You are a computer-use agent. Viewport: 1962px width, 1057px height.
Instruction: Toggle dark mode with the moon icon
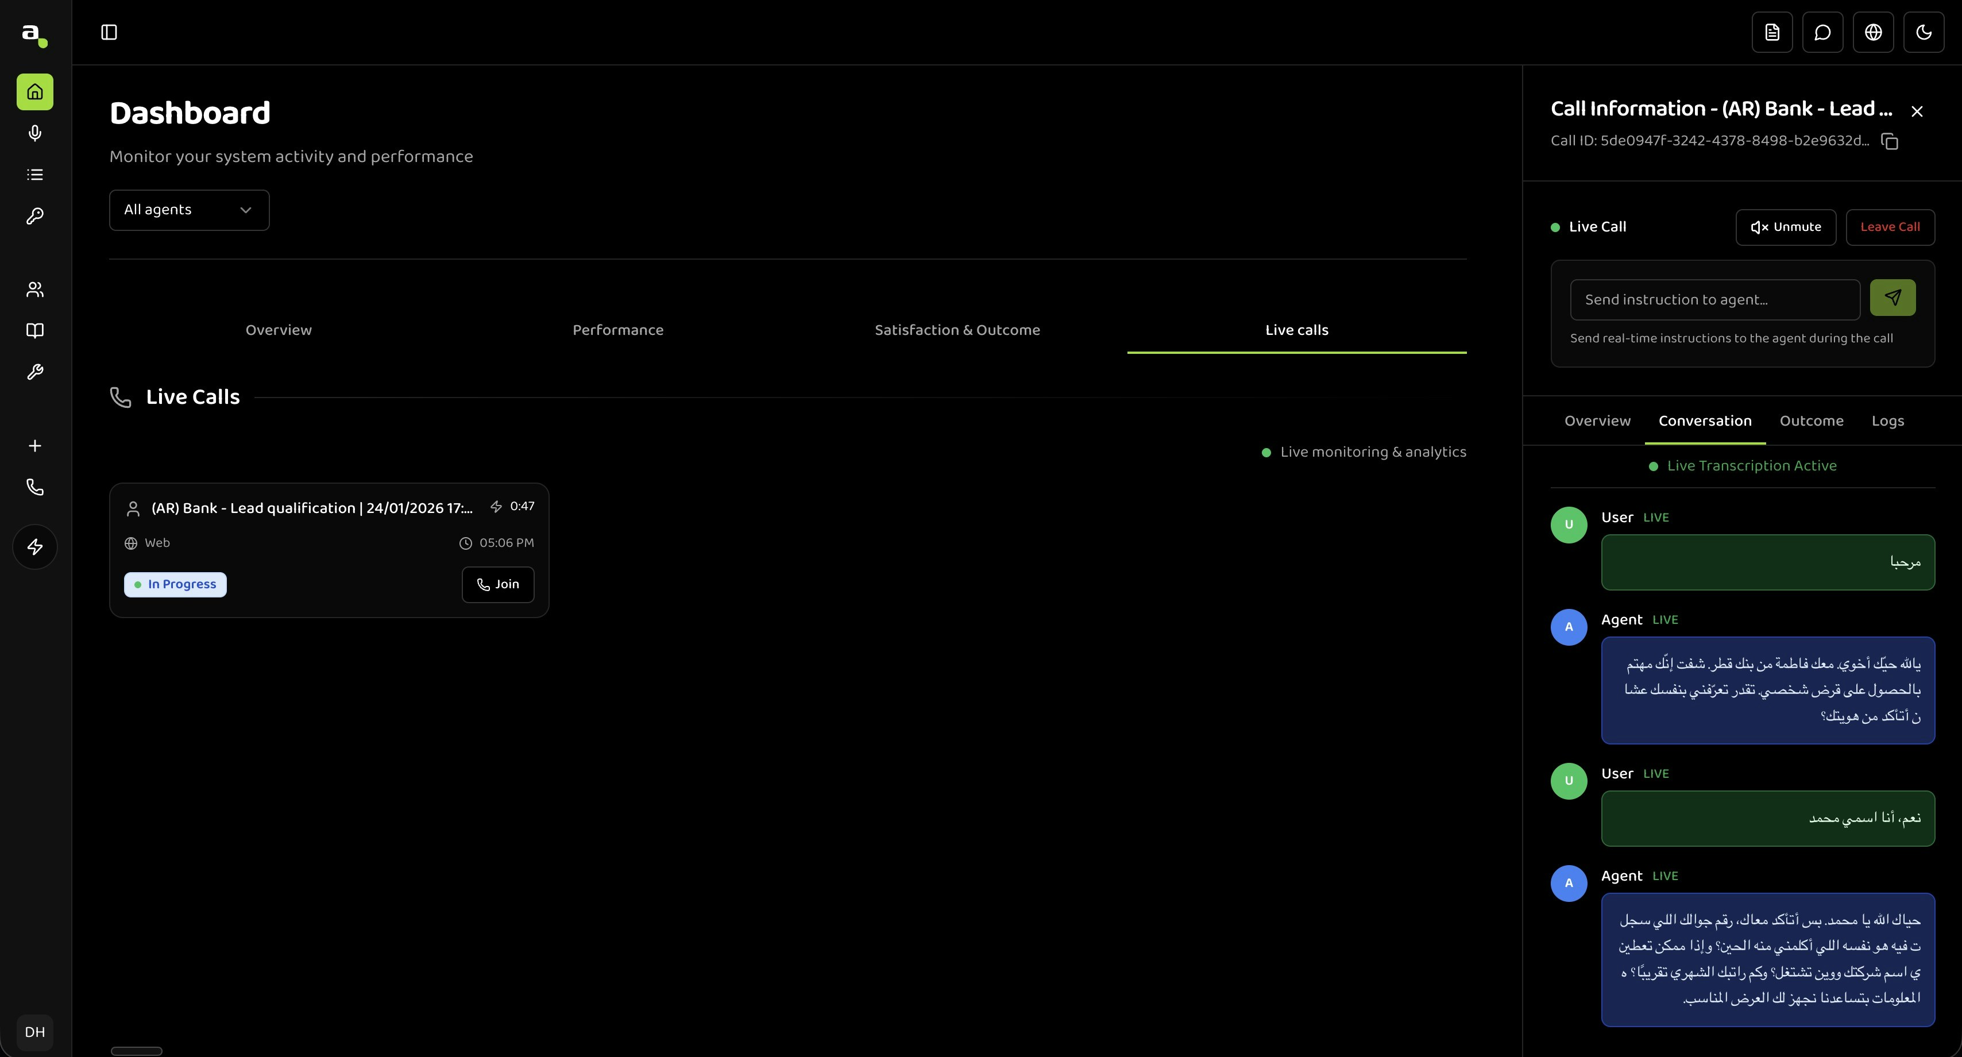(1924, 32)
